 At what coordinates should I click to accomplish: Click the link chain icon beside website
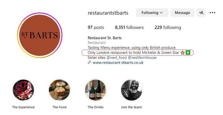point(89,63)
